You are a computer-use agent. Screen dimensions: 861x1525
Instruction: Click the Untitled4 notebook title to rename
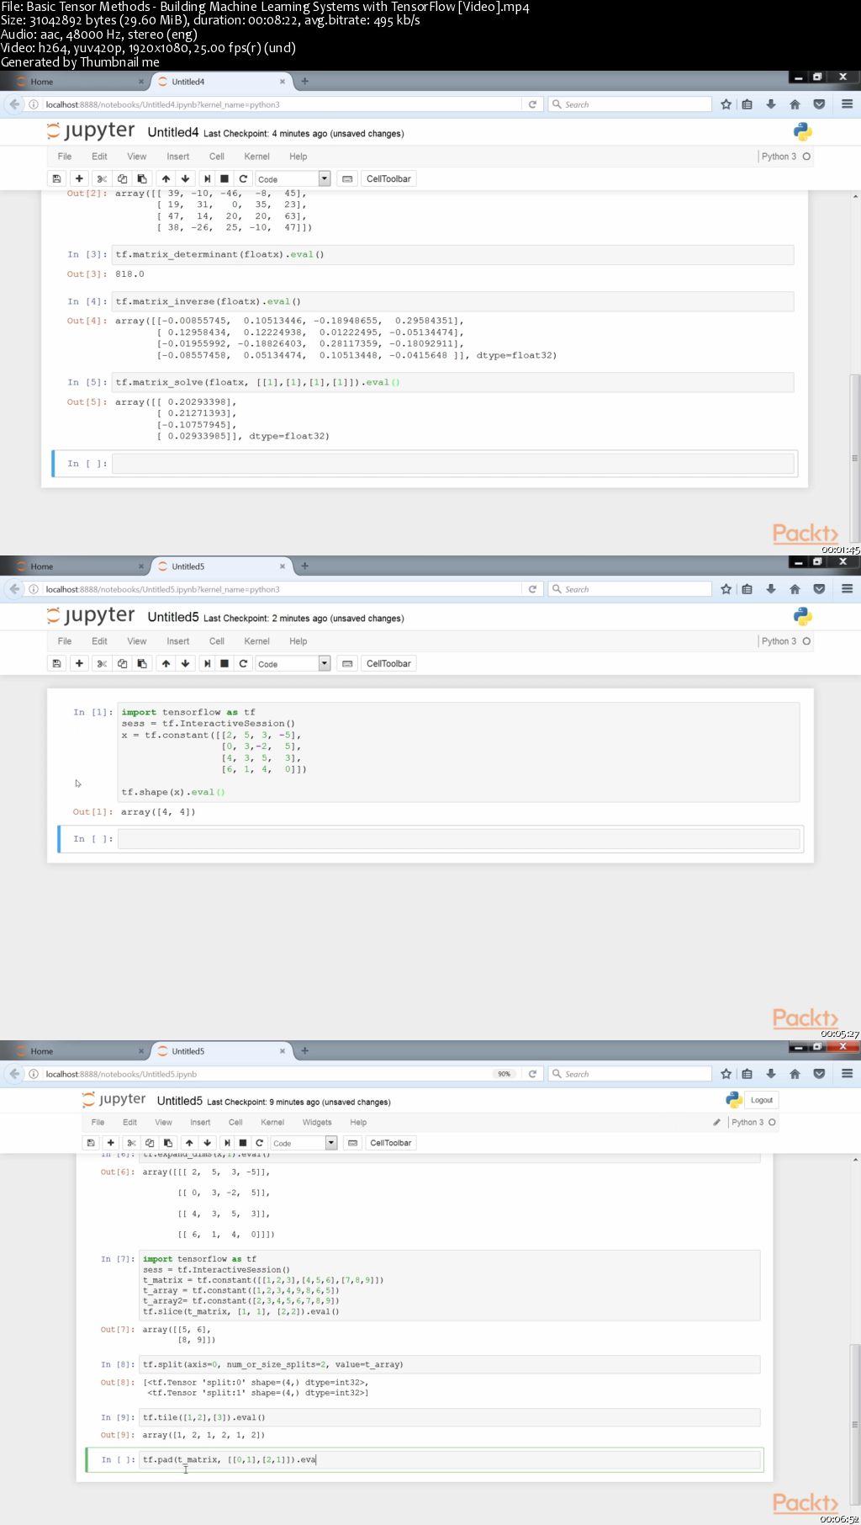173,132
